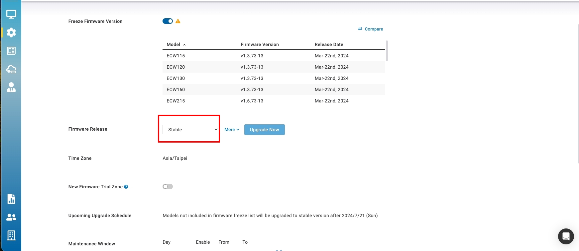Click the settings gear sidebar icon

point(11,32)
